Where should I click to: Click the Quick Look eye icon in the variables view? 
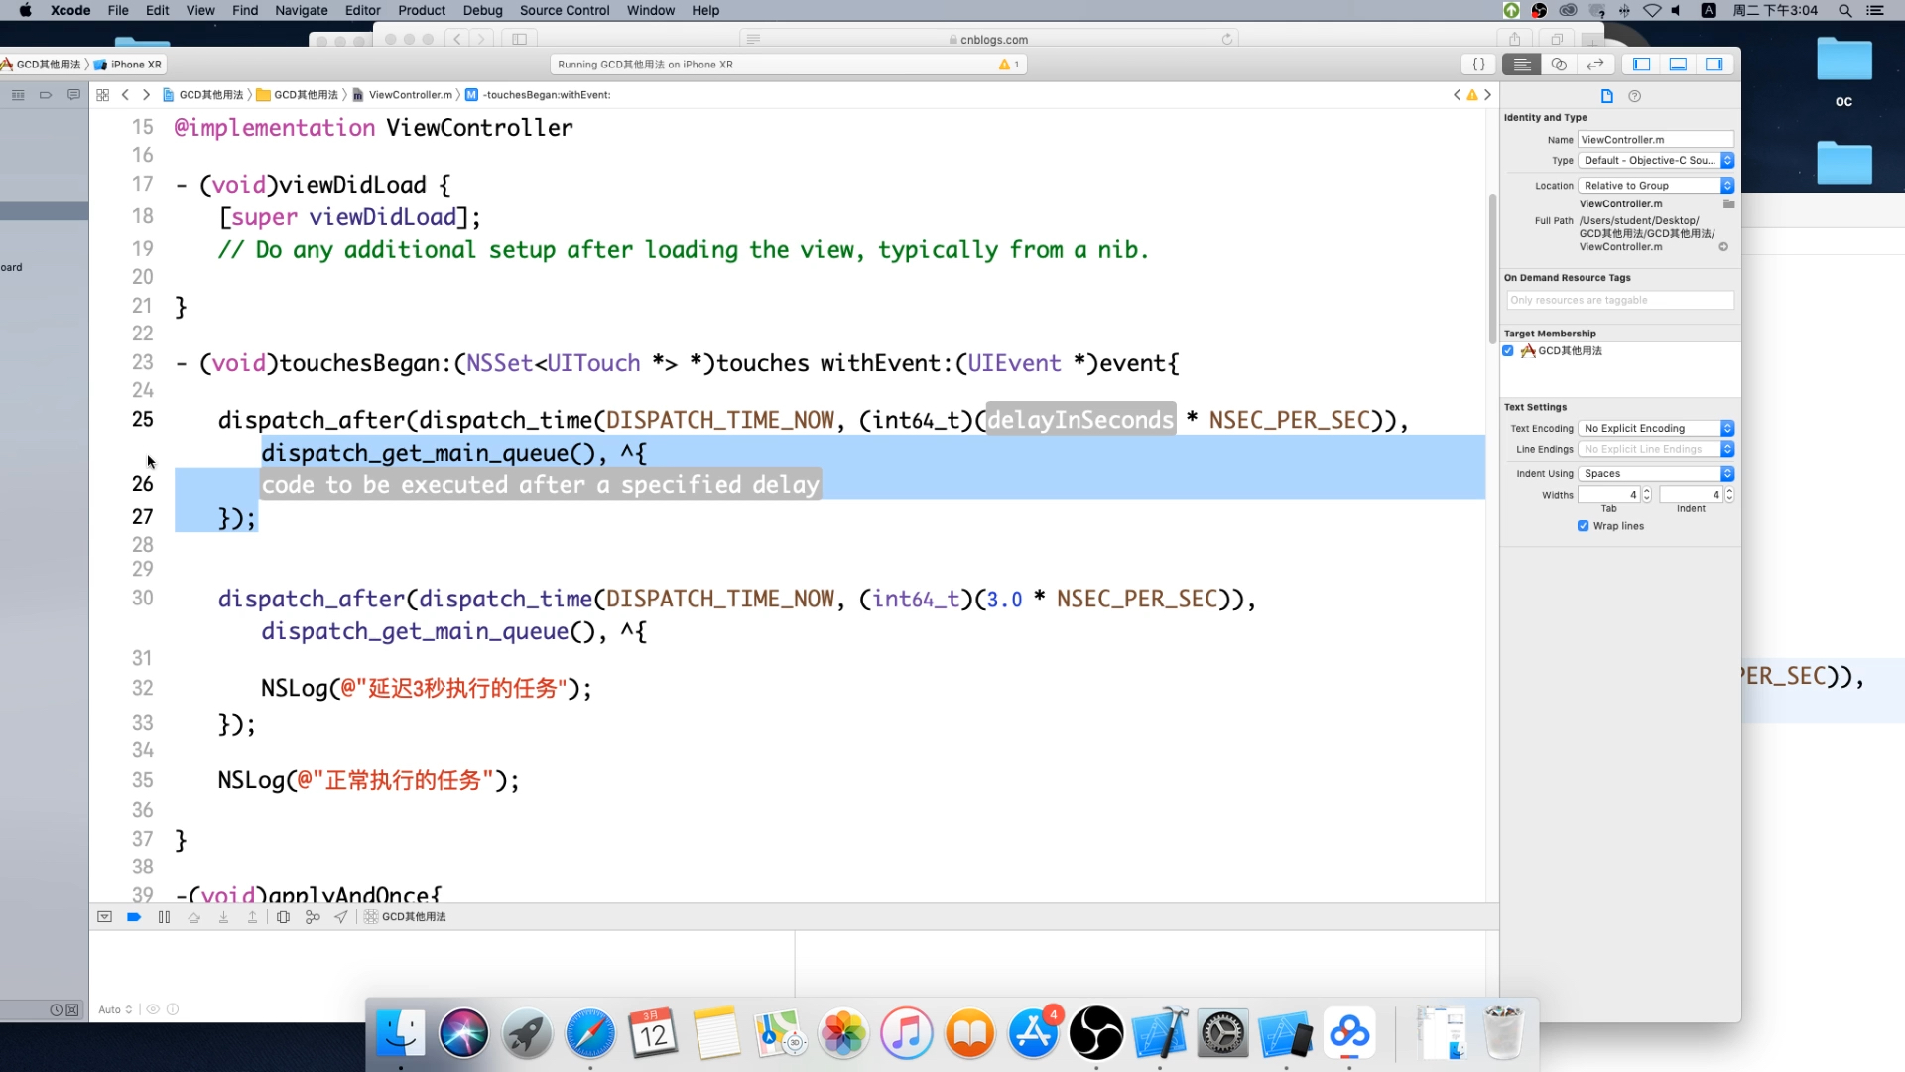pos(153,1009)
